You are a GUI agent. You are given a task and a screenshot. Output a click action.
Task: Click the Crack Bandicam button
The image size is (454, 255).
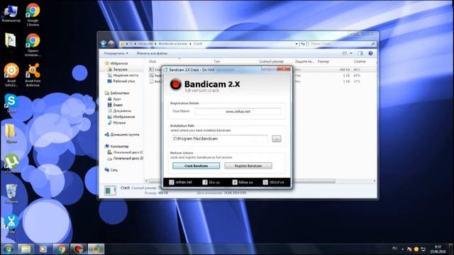(x=196, y=166)
